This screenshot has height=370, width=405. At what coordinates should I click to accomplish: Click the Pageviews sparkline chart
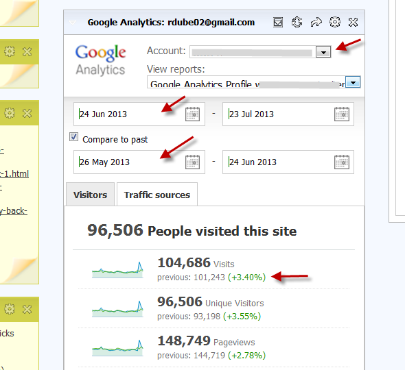tap(117, 348)
